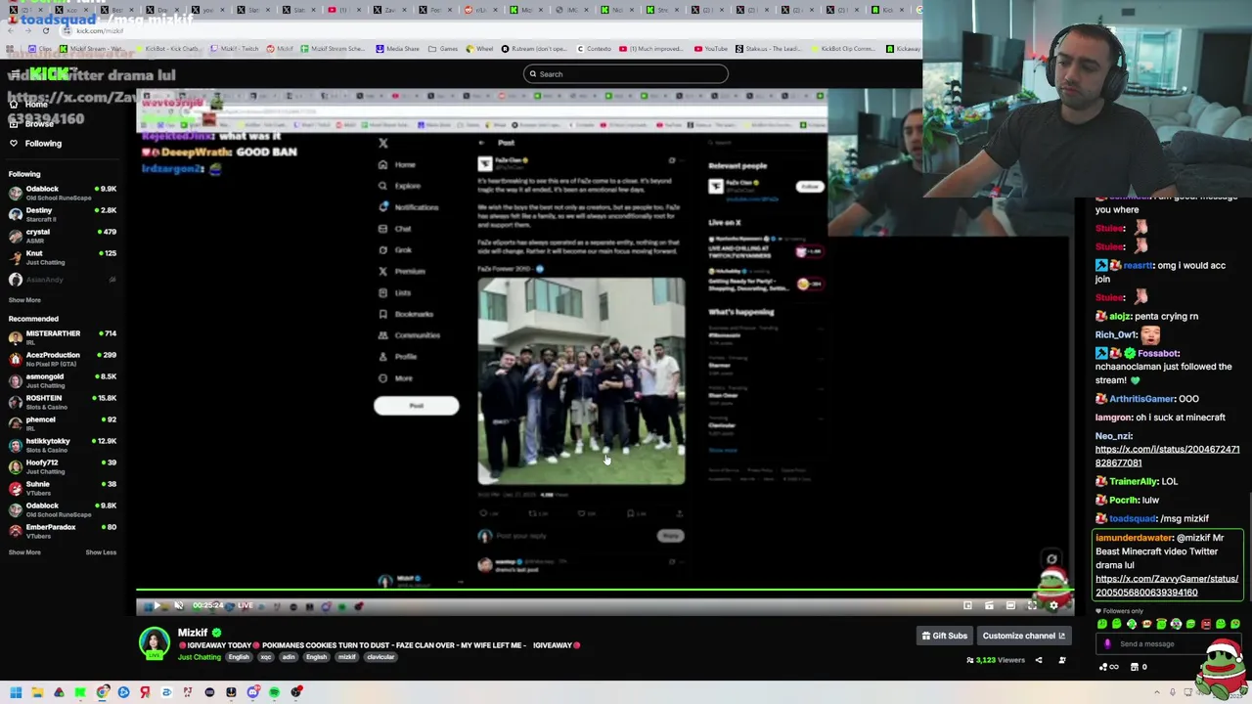
Task: Mute the stream volume icon
Action: point(179,606)
